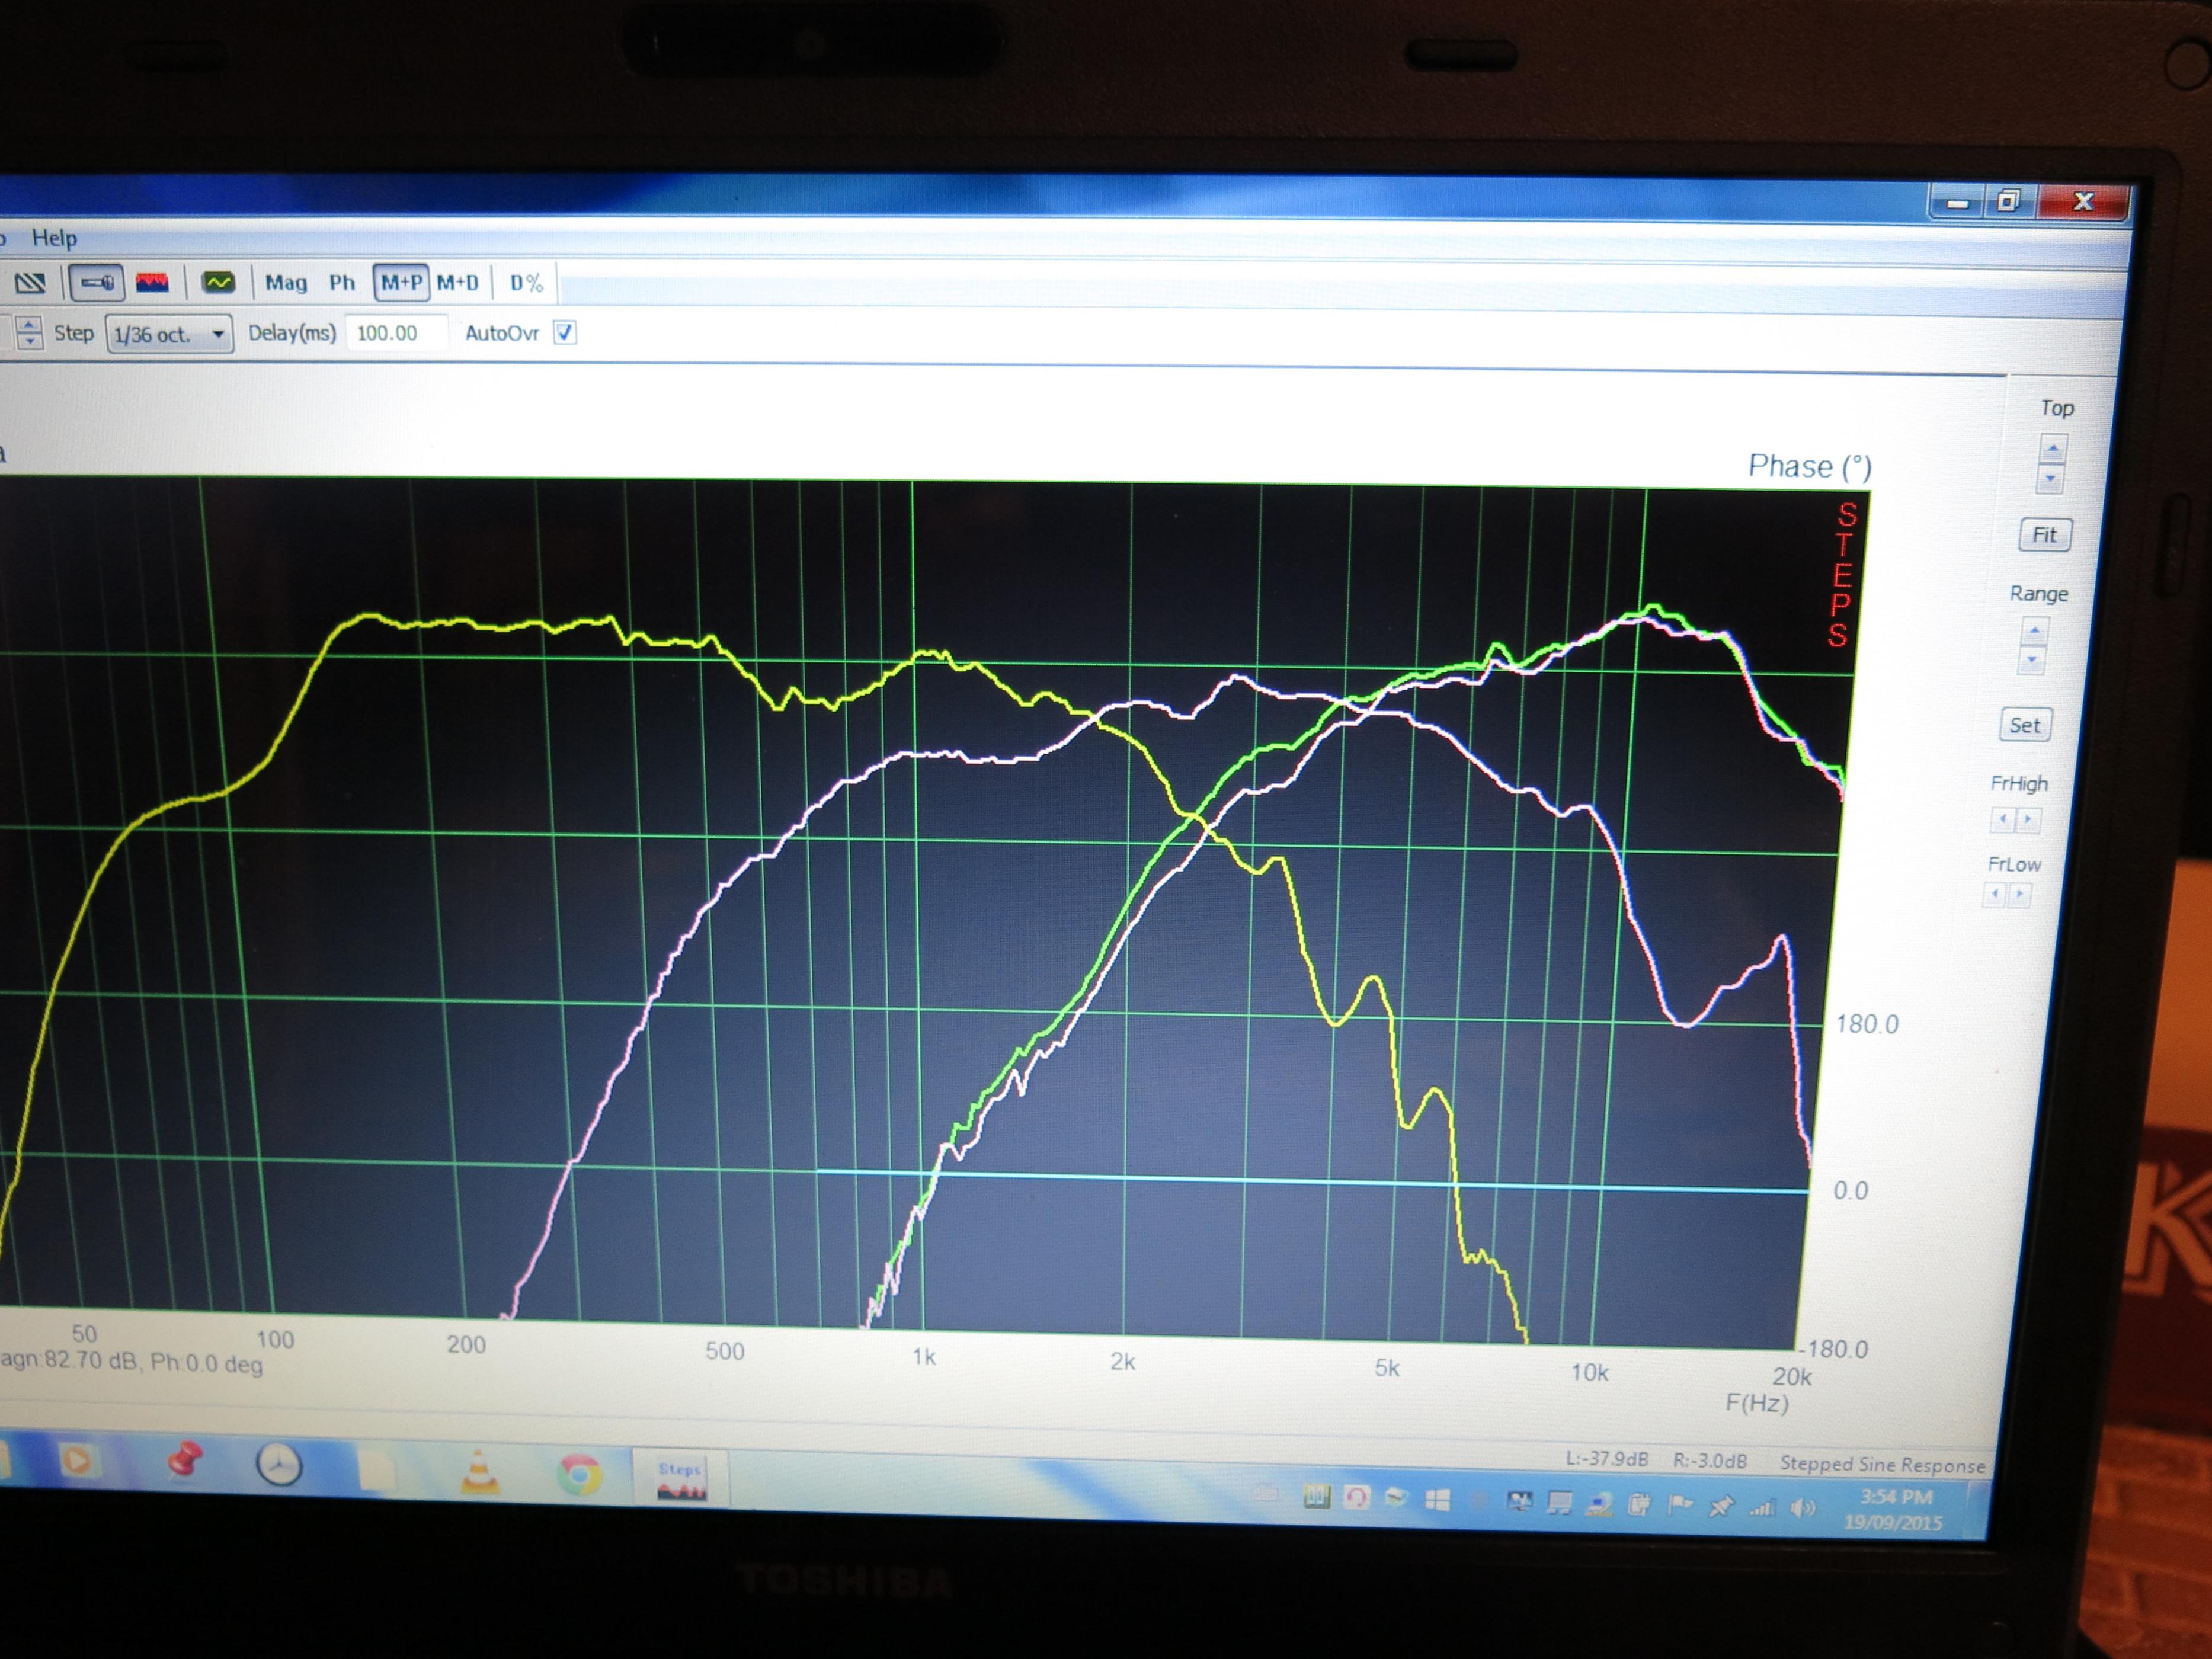Click the FrLow right arrow

tap(2019, 894)
